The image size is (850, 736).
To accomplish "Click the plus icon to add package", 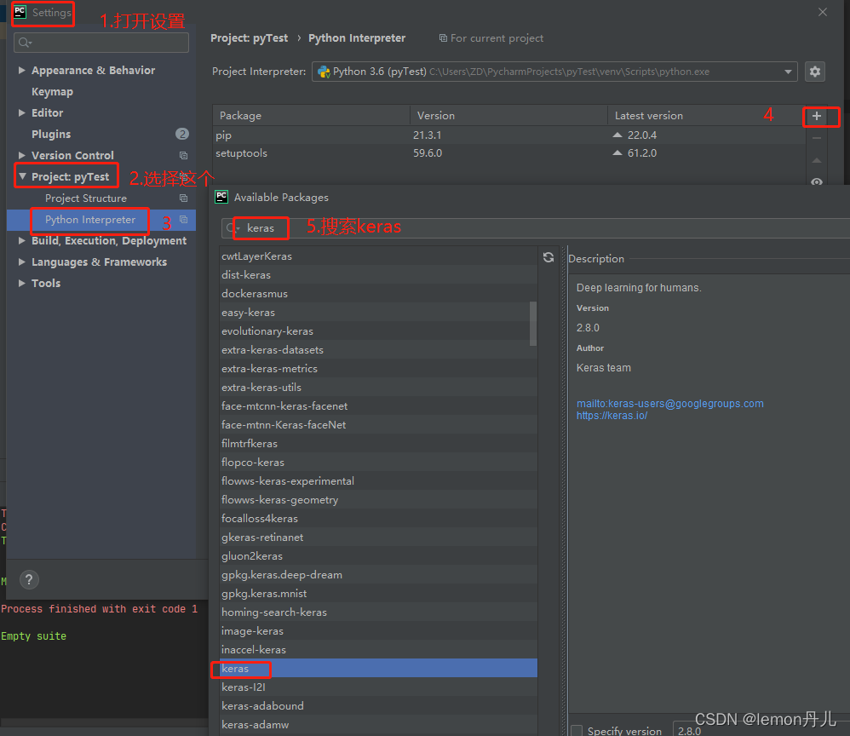I will (817, 116).
